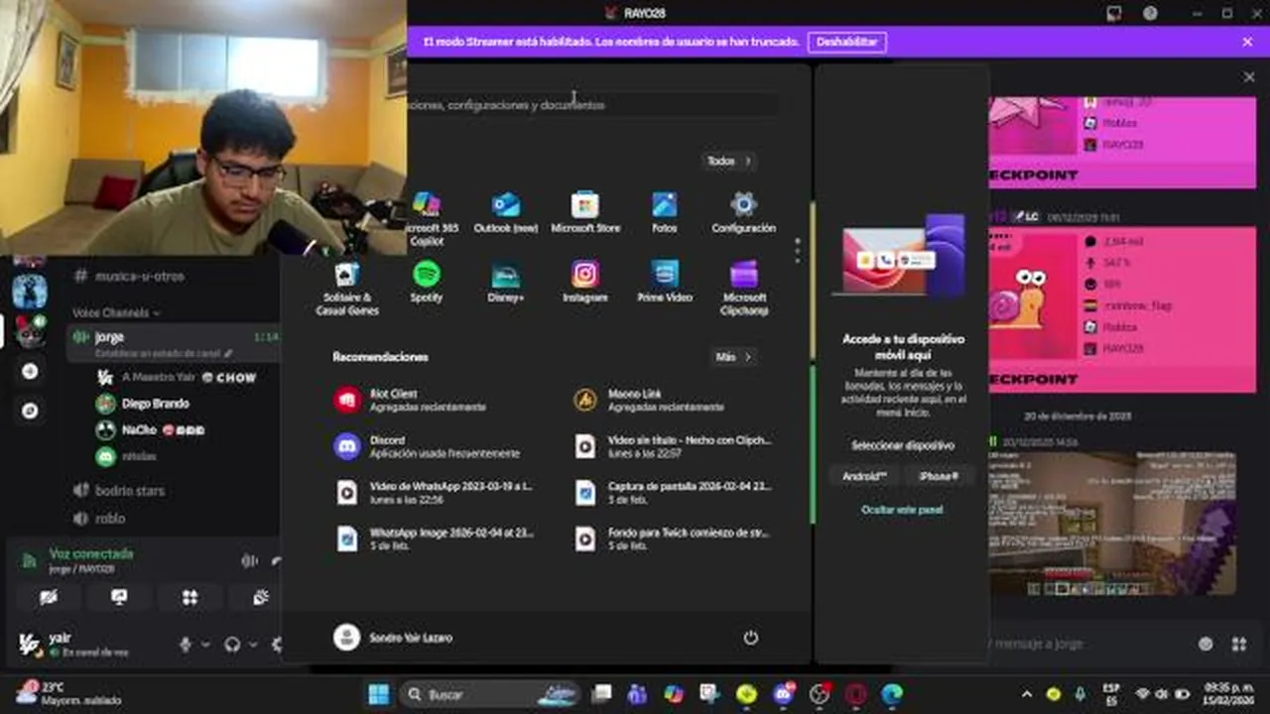This screenshot has height=714, width=1270.
Task: Open musica-u-otros text channel in Discord
Action: tap(139, 277)
